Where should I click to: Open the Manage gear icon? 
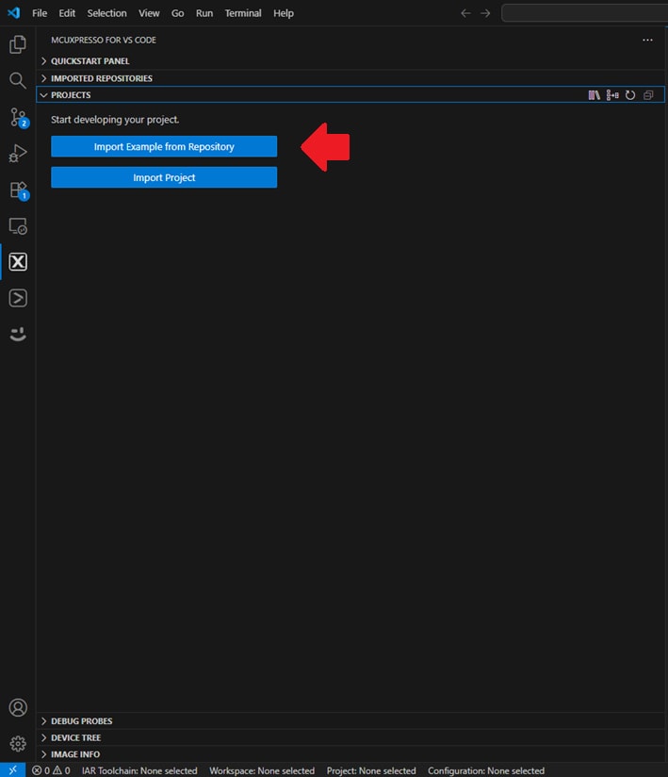[x=18, y=743]
